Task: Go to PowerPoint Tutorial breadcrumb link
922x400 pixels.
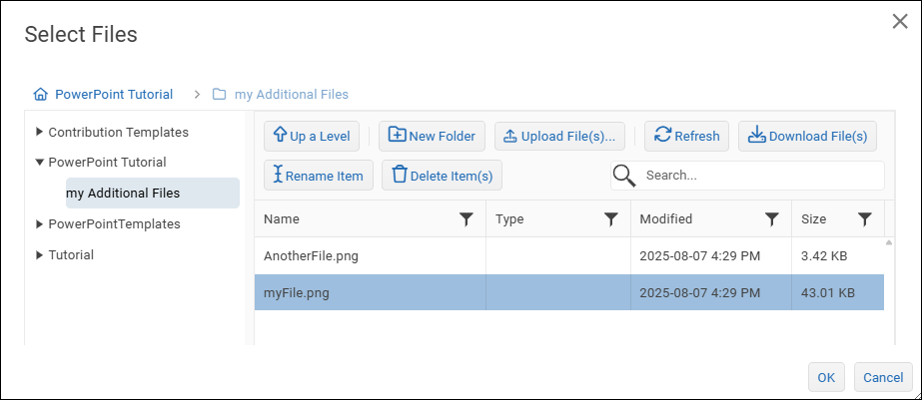Action: pyautogui.click(x=113, y=95)
